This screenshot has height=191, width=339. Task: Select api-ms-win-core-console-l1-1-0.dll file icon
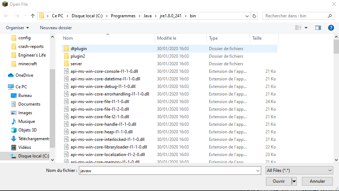point(66,71)
